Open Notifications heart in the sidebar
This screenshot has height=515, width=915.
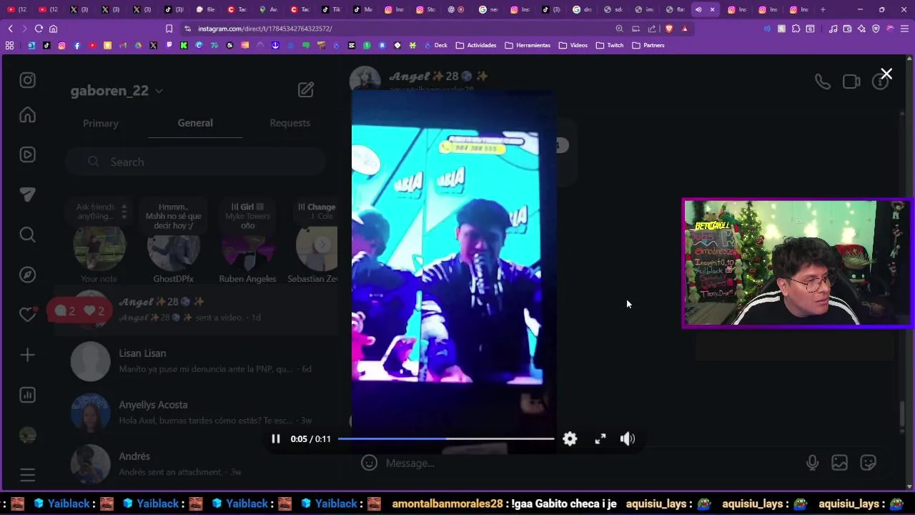click(27, 315)
